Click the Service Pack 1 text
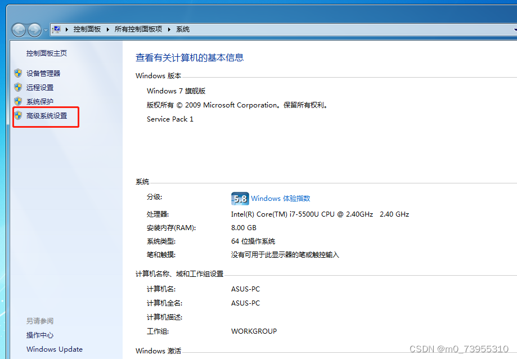This screenshot has width=517, height=359. click(x=170, y=119)
